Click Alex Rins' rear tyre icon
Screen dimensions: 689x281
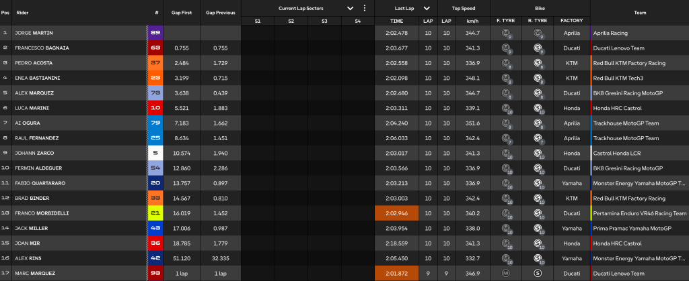coord(538,258)
